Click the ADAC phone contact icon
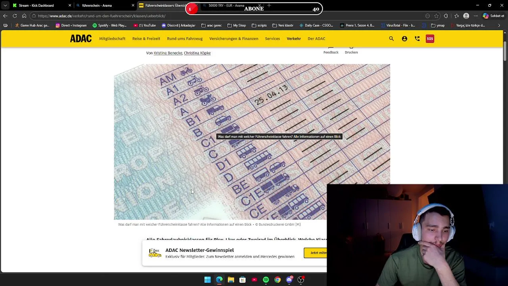 (417, 39)
